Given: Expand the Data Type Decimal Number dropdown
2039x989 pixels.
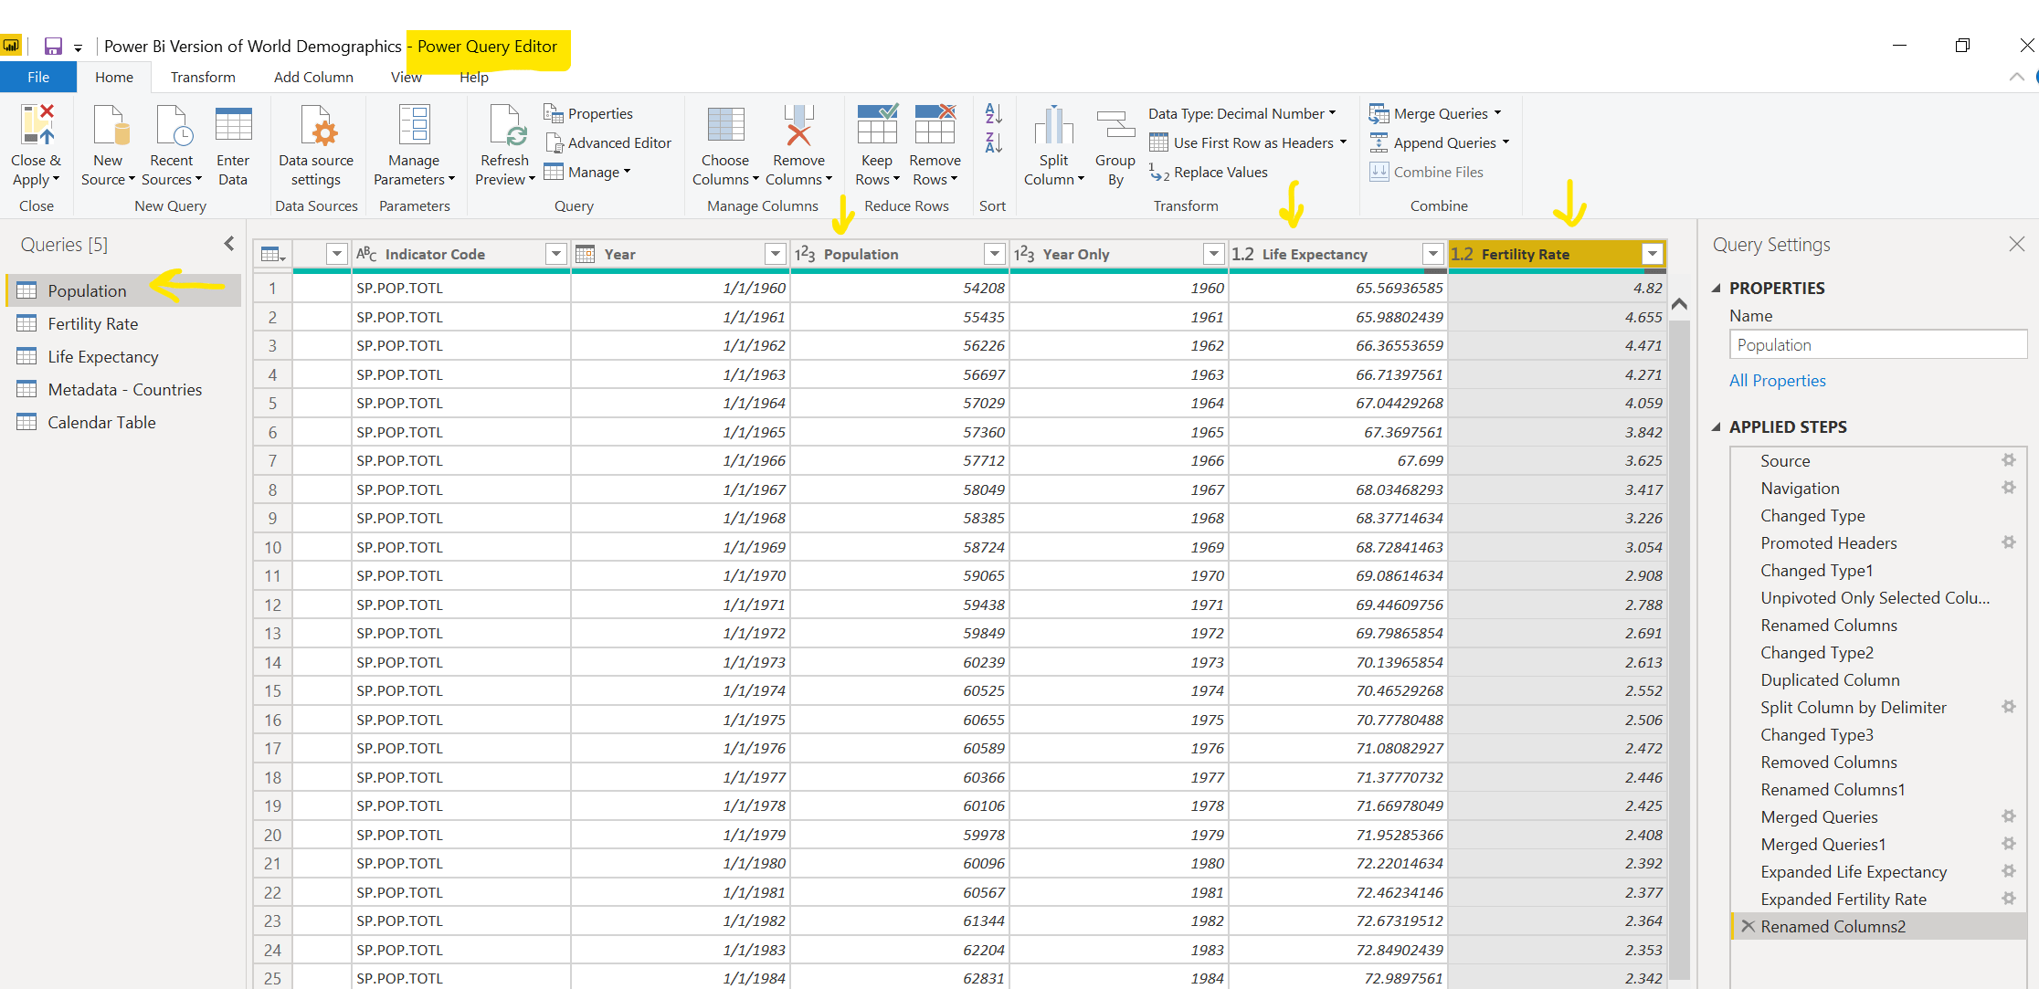Looking at the screenshot, I should pyautogui.click(x=1333, y=113).
